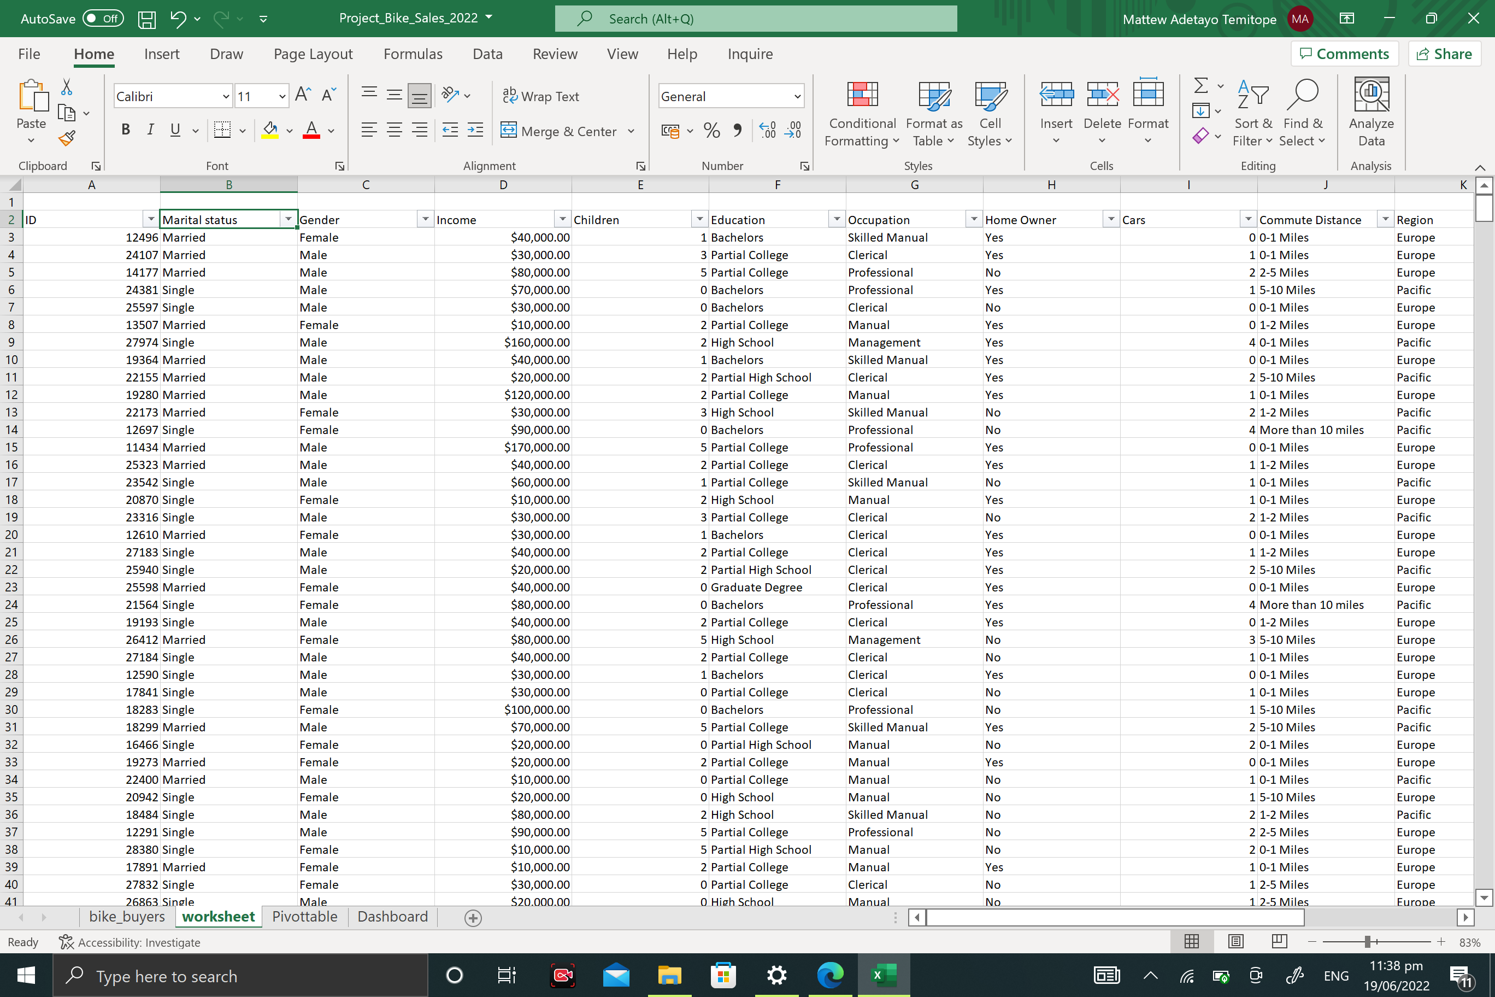Open the Income column filter dropdown

coord(562,219)
